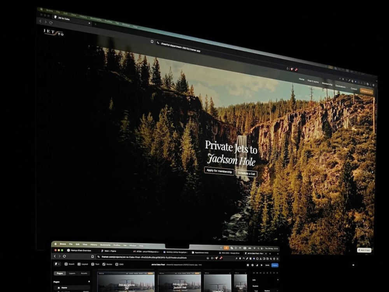Click the Publish button in Framer

275,265
